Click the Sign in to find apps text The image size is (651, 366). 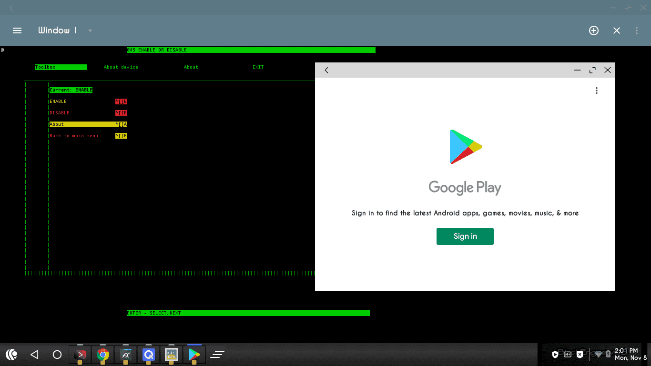[x=465, y=213]
